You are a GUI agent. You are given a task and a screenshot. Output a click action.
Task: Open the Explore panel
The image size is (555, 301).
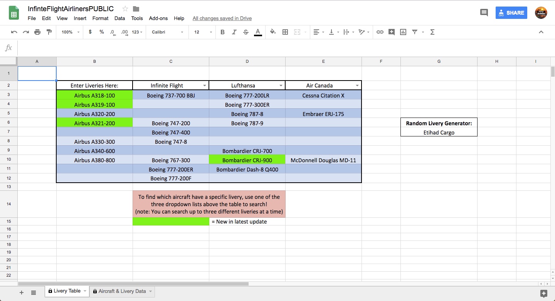click(x=544, y=293)
